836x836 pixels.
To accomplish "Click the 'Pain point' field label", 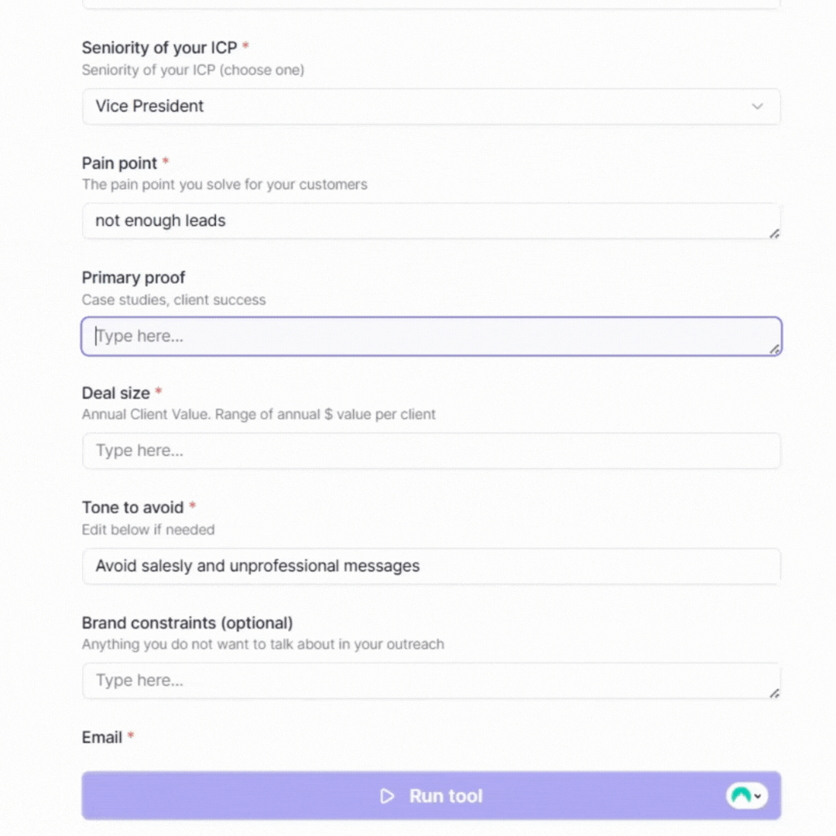I will coord(119,163).
